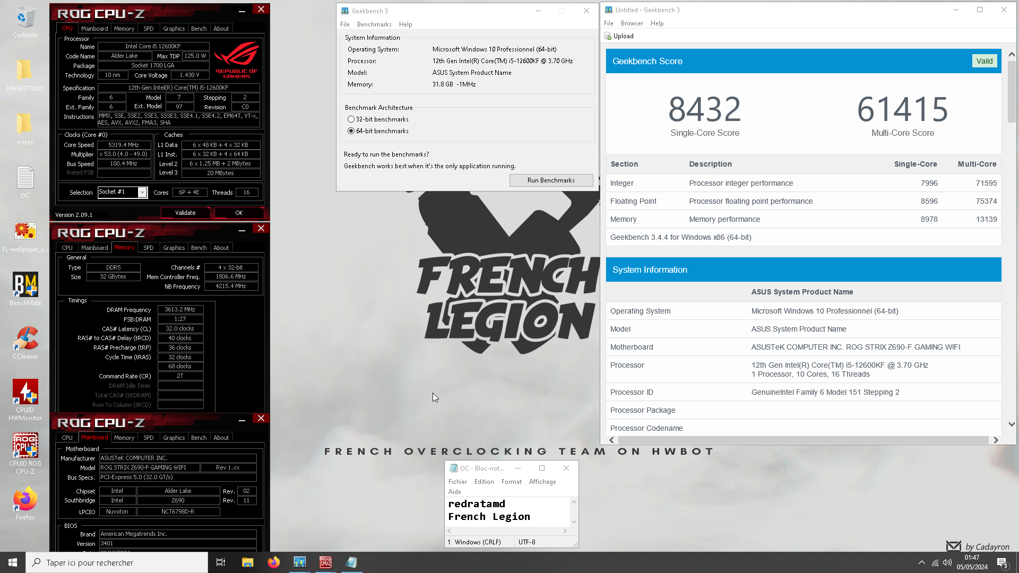The height and width of the screenshot is (573, 1019).
Task: Click Geekbench results scroll-up arrow
Action: (1011, 54)
